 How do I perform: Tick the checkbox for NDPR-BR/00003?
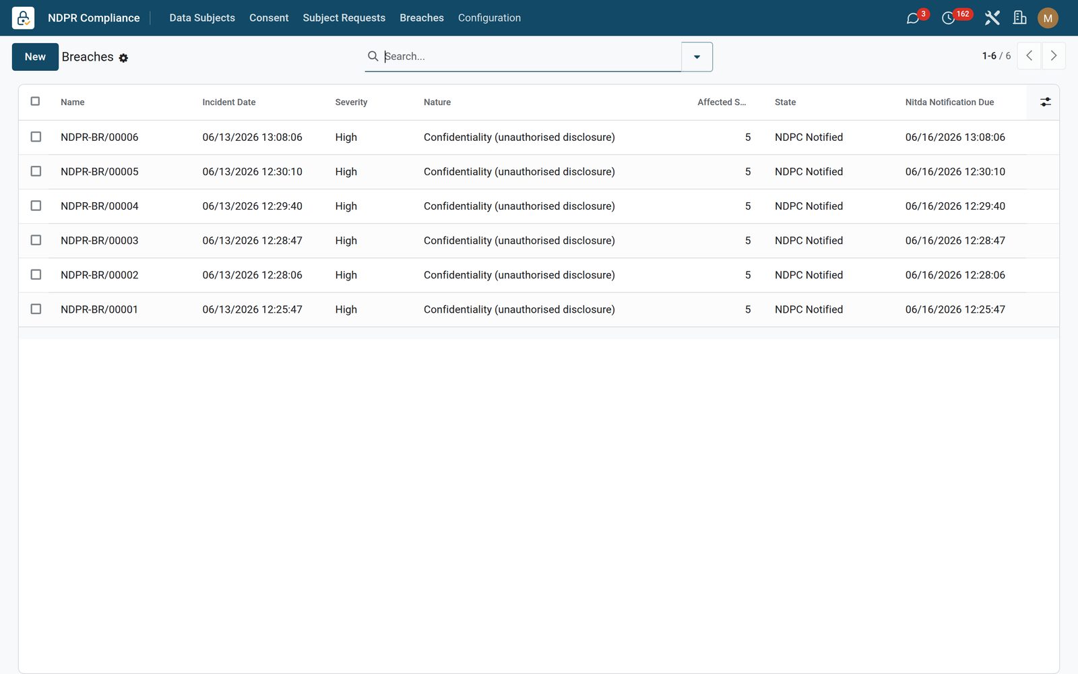pyautogui.click(x=36, y=240)
